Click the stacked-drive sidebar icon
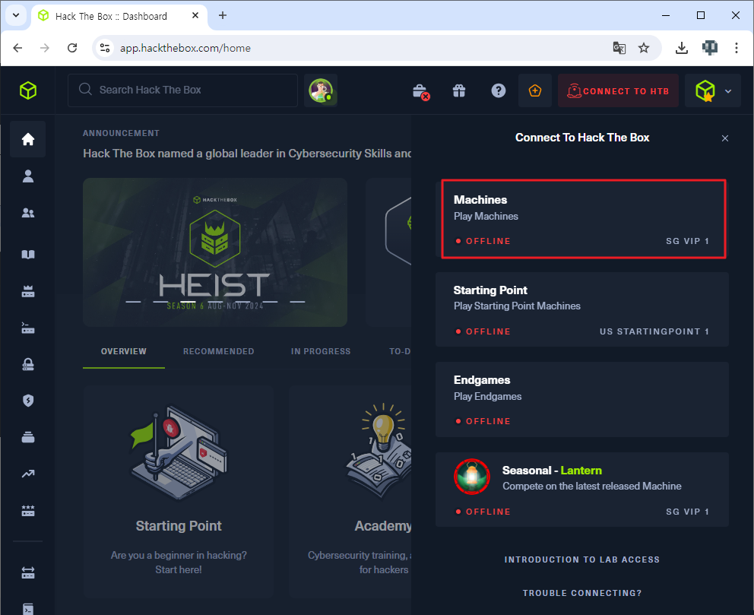Viewport: 754px width, 615px height. (x=28, y=436)
